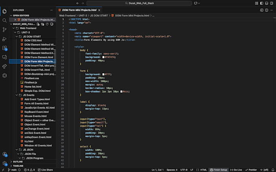Click Finish Setup in status bar
The image size is (276, 172).
(x=218, y=170)
